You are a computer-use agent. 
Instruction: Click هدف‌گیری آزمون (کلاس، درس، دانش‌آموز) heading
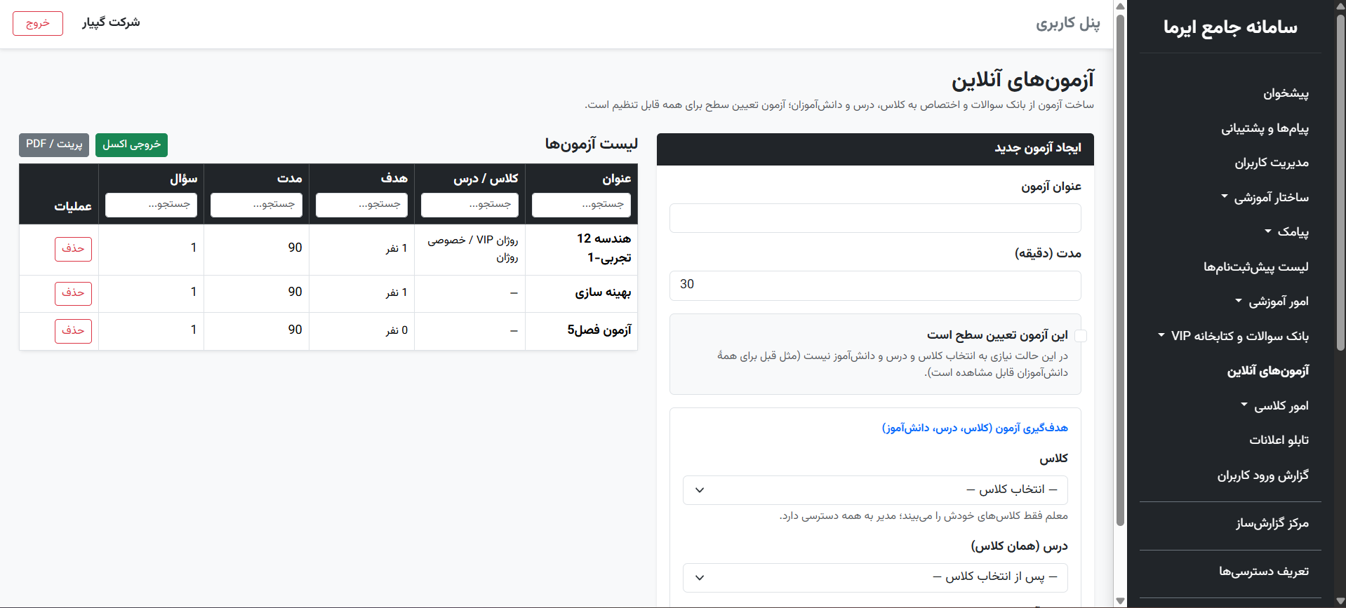click(975, 428)
